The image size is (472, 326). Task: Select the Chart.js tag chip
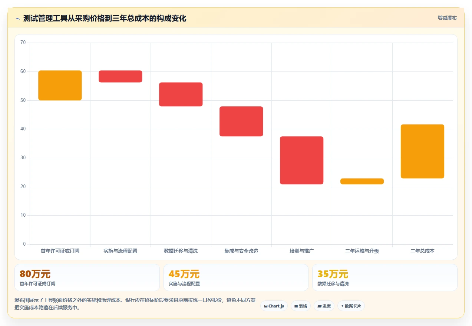[274, 306]
